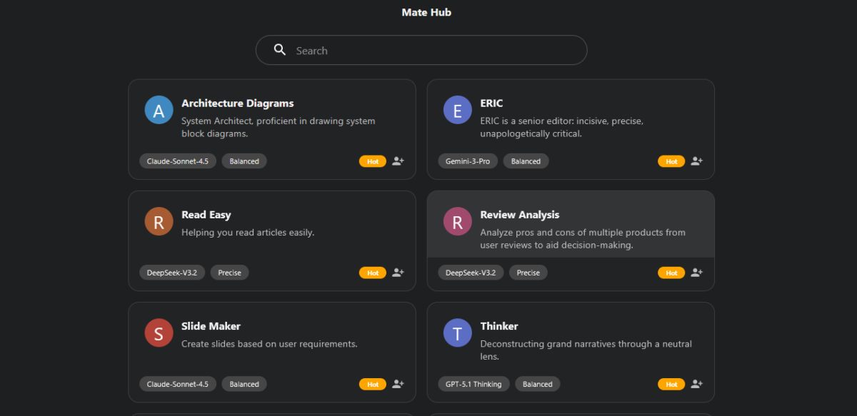857x416 pixels.
Task: Open the Thinker mate title
Action: click(499, 326)
